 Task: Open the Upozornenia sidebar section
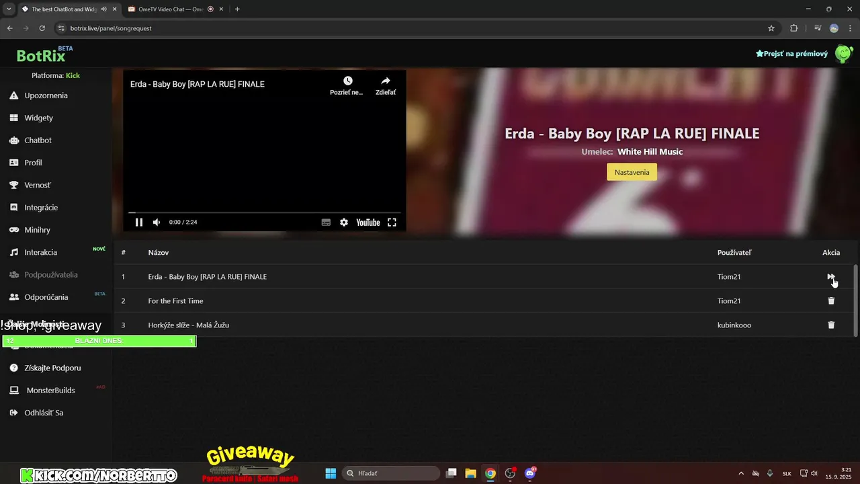[x=46, y=95]
